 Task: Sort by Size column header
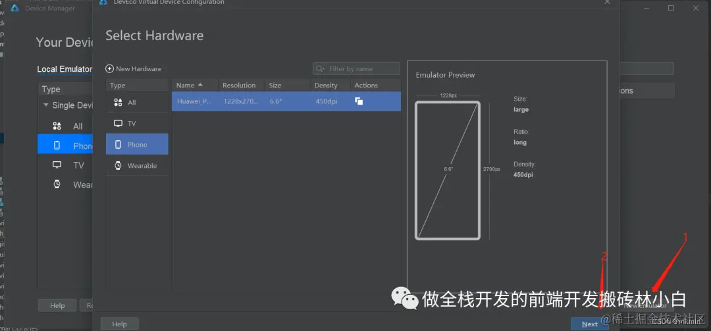288,86
